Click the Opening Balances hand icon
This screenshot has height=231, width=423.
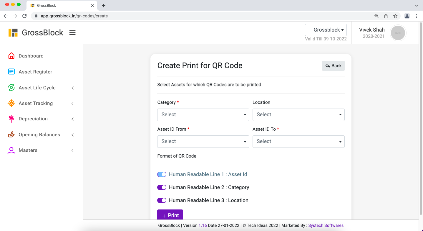click(x=11, y=135)
